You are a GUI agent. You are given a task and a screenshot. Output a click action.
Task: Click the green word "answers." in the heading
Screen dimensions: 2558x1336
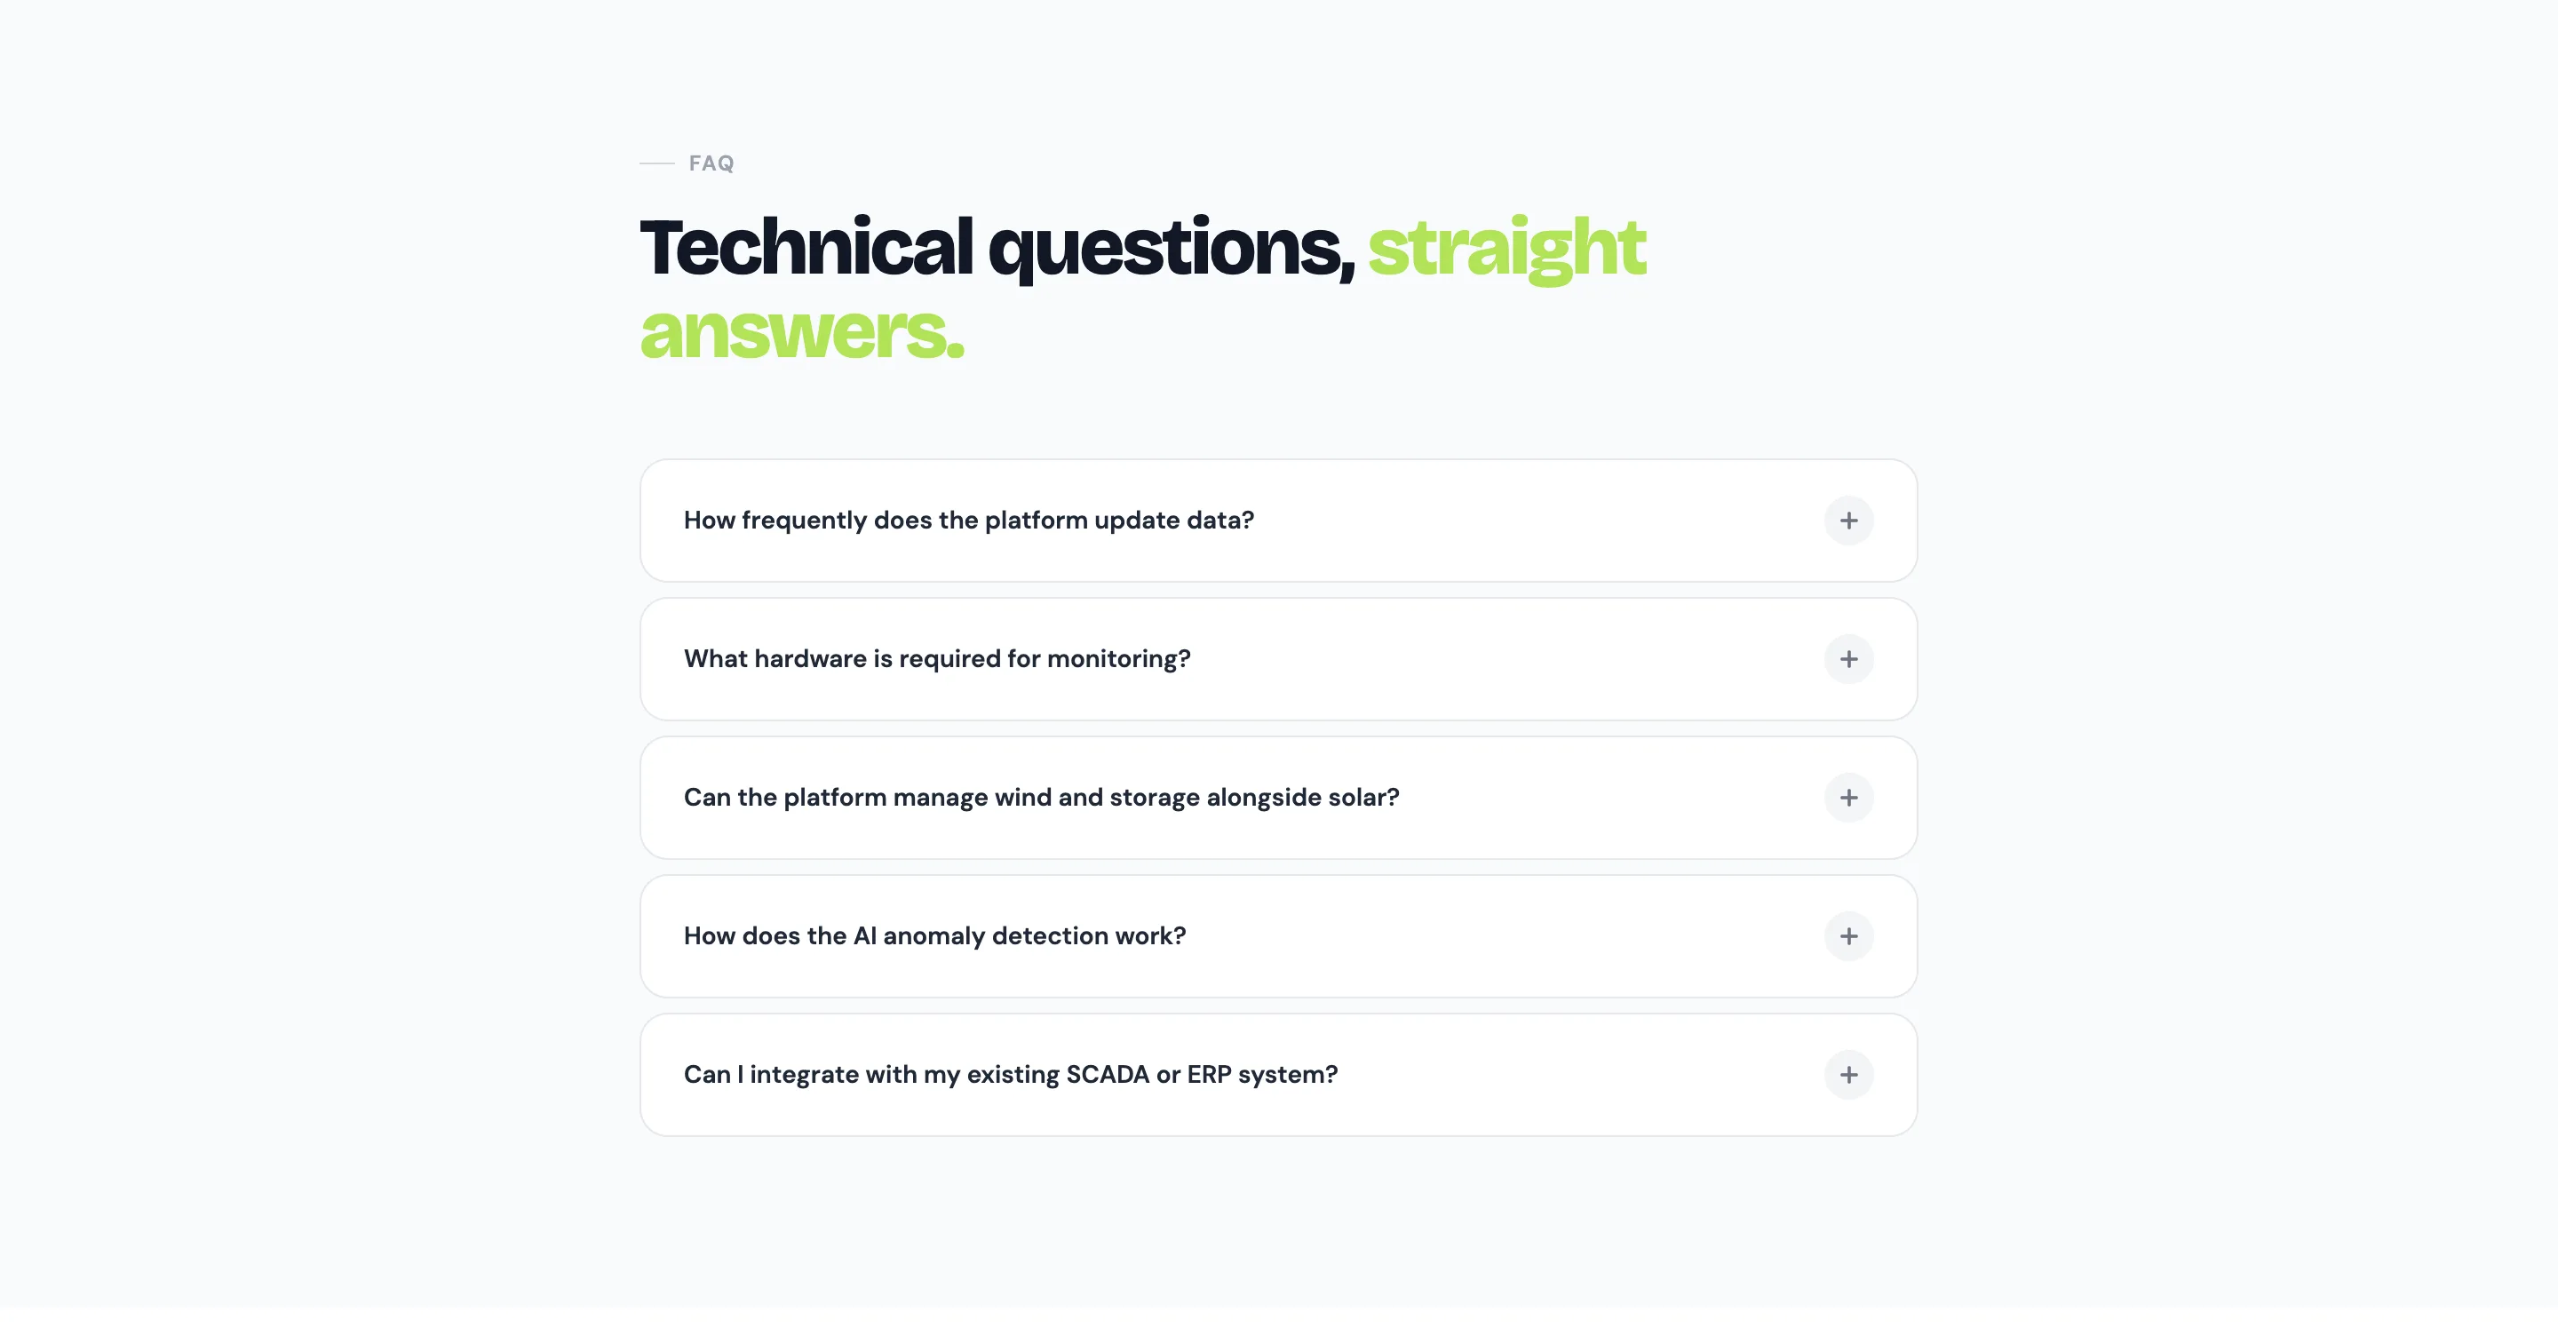(801, 331)
